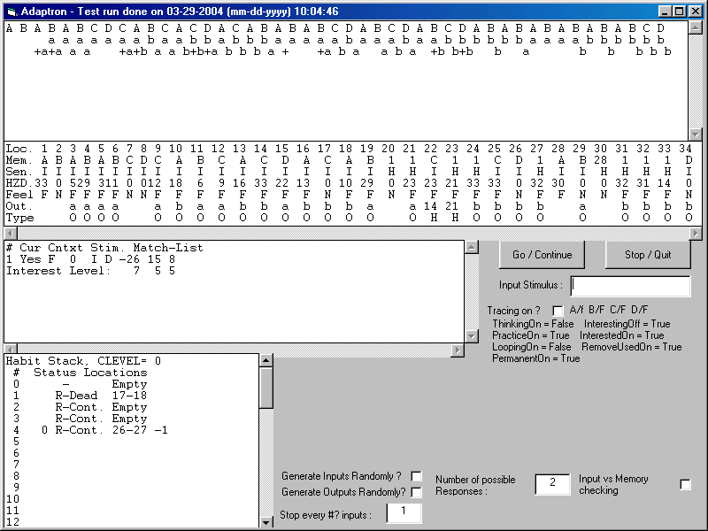Click location number 34 in Loc. row
The height and width of the screenshot is (531, 708).
[685, 149]
